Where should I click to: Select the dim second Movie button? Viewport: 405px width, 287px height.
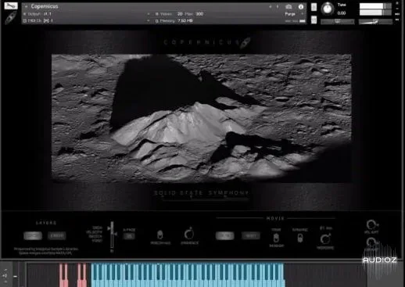pos(250,235)
